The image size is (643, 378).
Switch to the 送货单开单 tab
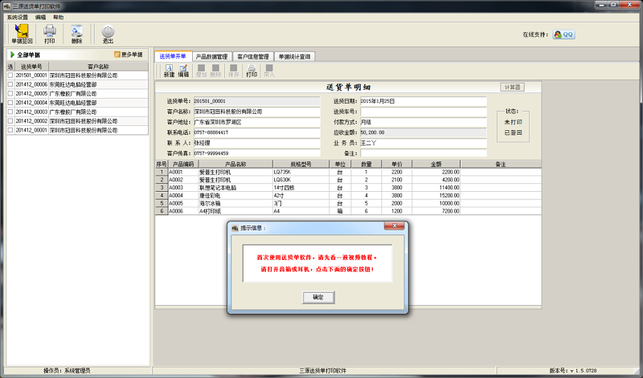(173, 56)
